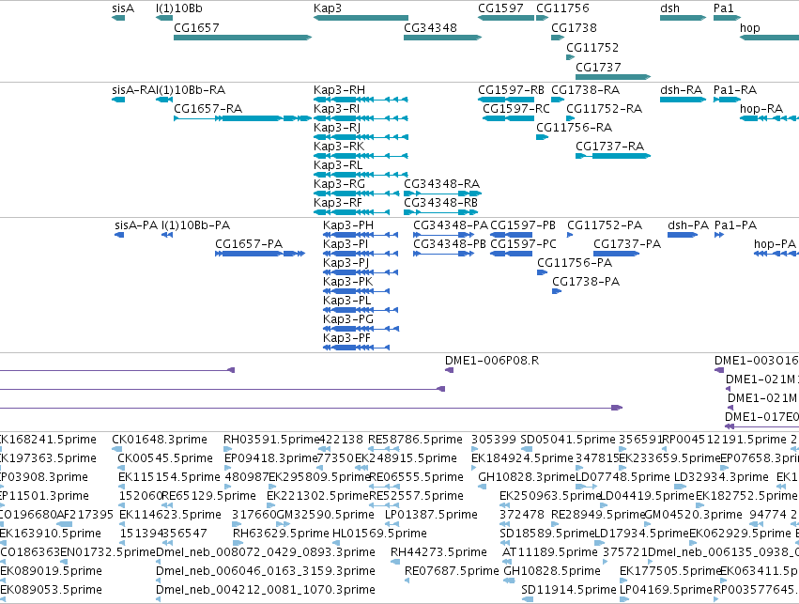Click the Kap3-PI protein label

(345, 244)
